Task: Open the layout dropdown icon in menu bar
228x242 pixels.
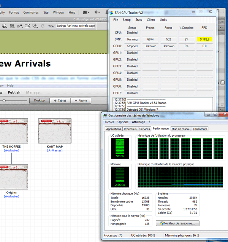Action: [x=86, y=13]
